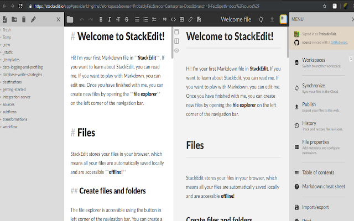Click the preview pane scrollbar
This screenshot has height=221, width=354.
pyautogui.click(x=288, y=43)
